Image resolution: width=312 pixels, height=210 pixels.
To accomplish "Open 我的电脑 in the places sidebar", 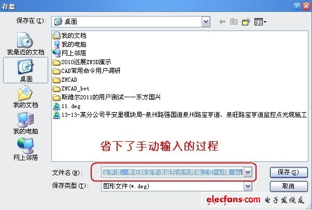I will point(26,123).
